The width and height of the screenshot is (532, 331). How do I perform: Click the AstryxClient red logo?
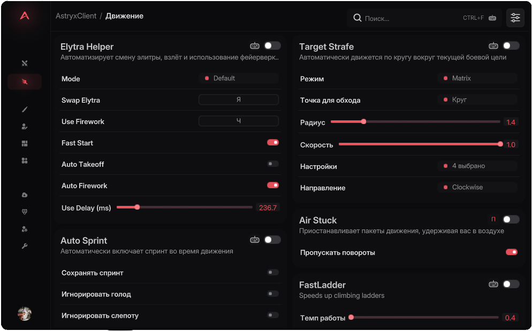click(25, 16)
